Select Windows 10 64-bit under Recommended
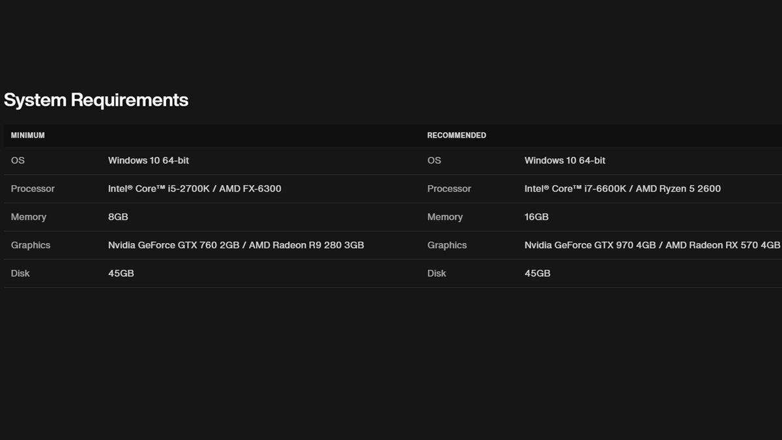 (564, 160)
